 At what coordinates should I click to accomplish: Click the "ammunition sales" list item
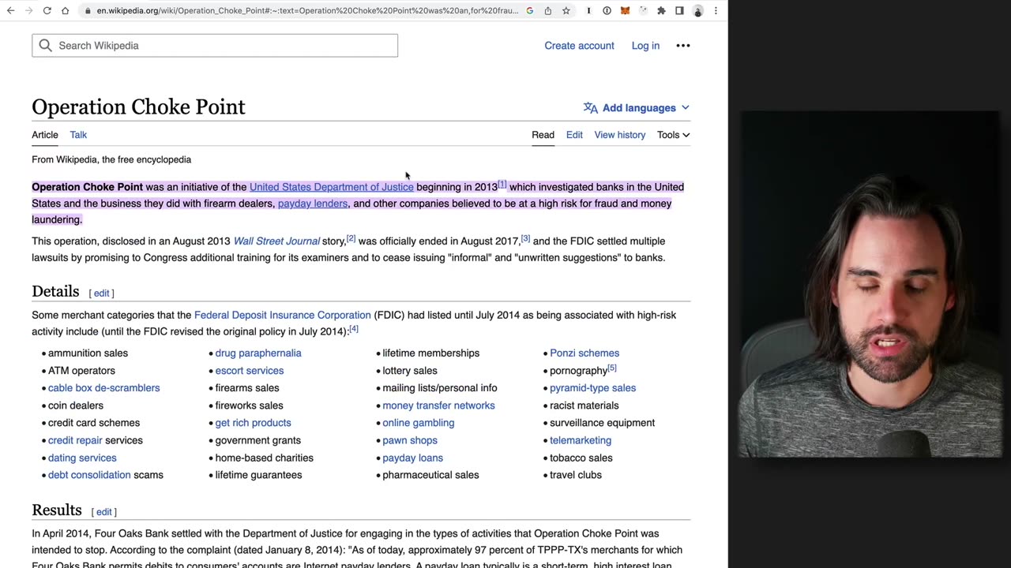(88, 353)
